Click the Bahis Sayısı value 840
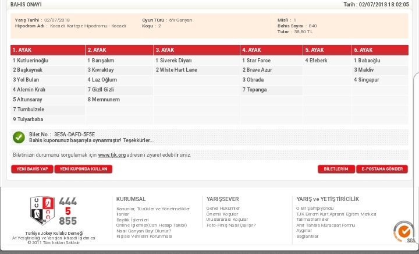419x254 pixels. [x=313, y=26]
